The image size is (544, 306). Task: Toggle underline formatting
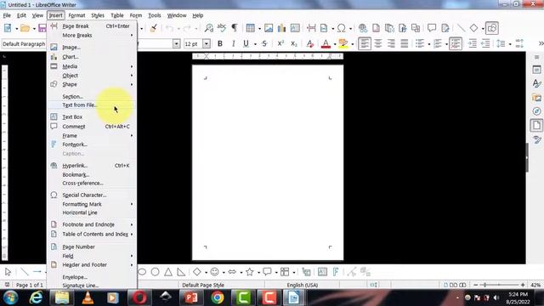click(246, 43)
